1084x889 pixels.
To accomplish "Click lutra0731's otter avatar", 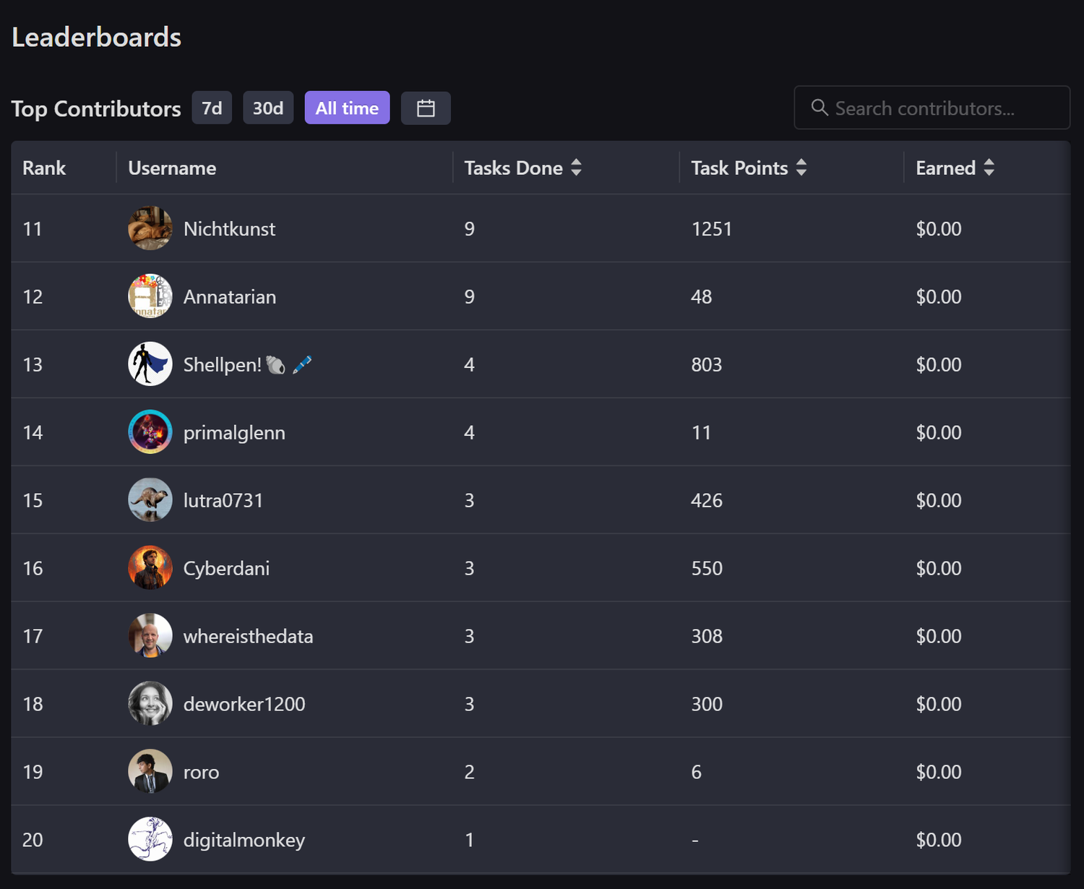I will pyautogui.click(x=150, y=500).
